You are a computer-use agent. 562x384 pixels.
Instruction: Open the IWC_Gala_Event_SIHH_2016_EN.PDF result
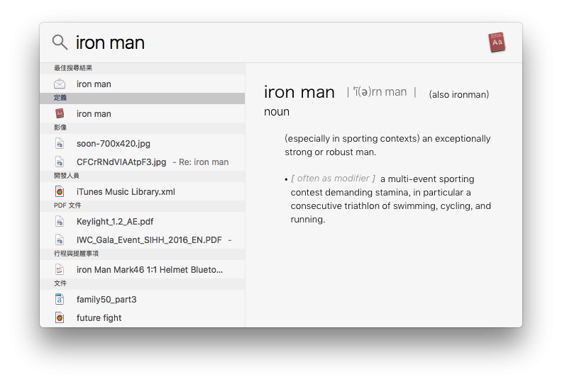click(149, 240)
